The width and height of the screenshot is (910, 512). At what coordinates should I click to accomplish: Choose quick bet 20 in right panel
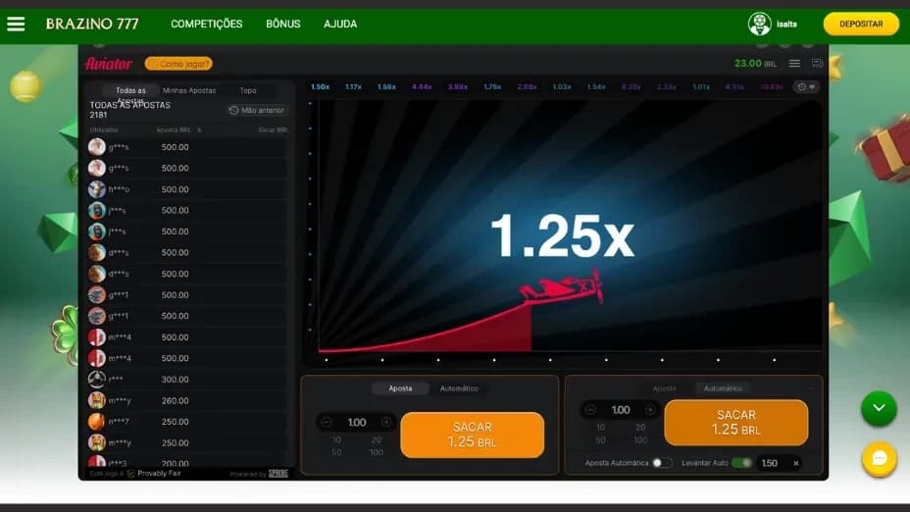coord(640,428)
